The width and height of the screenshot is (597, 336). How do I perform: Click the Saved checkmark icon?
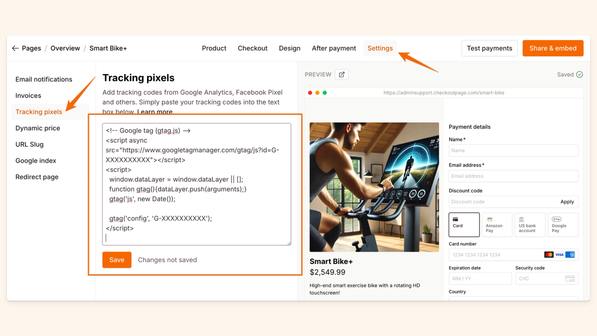[x=580, y=75]
